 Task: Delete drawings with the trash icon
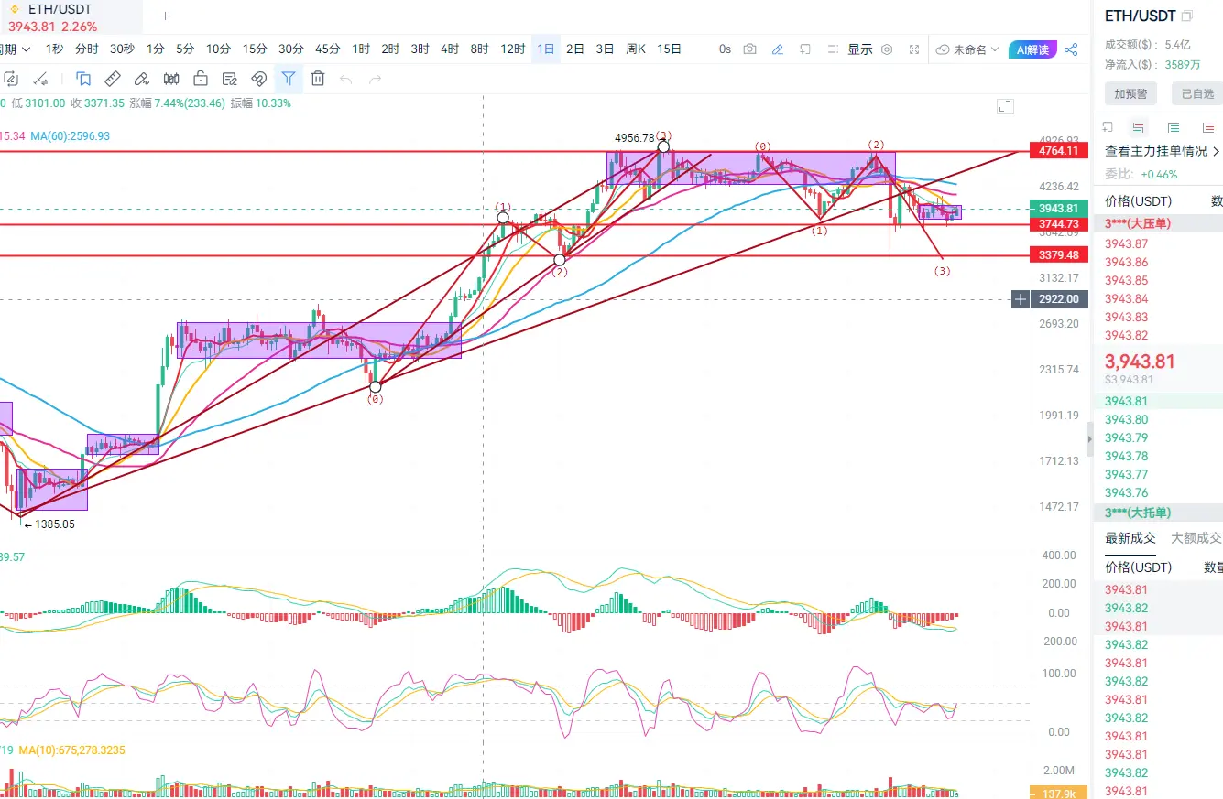[x=318, y=79]
